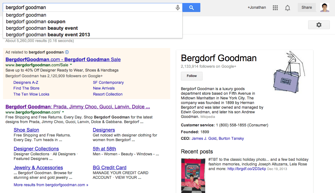Choose the plain 'bergdorf goodman' suggestion

point(93,15)
